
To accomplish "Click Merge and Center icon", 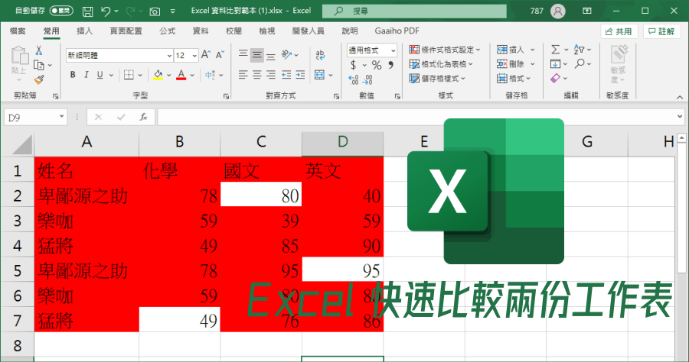I will [319, 75].
